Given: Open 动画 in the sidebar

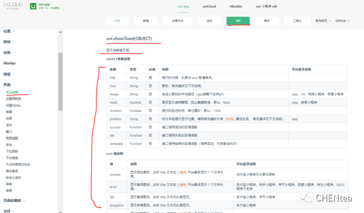Looking at the screenshot, I should [9, 118].
